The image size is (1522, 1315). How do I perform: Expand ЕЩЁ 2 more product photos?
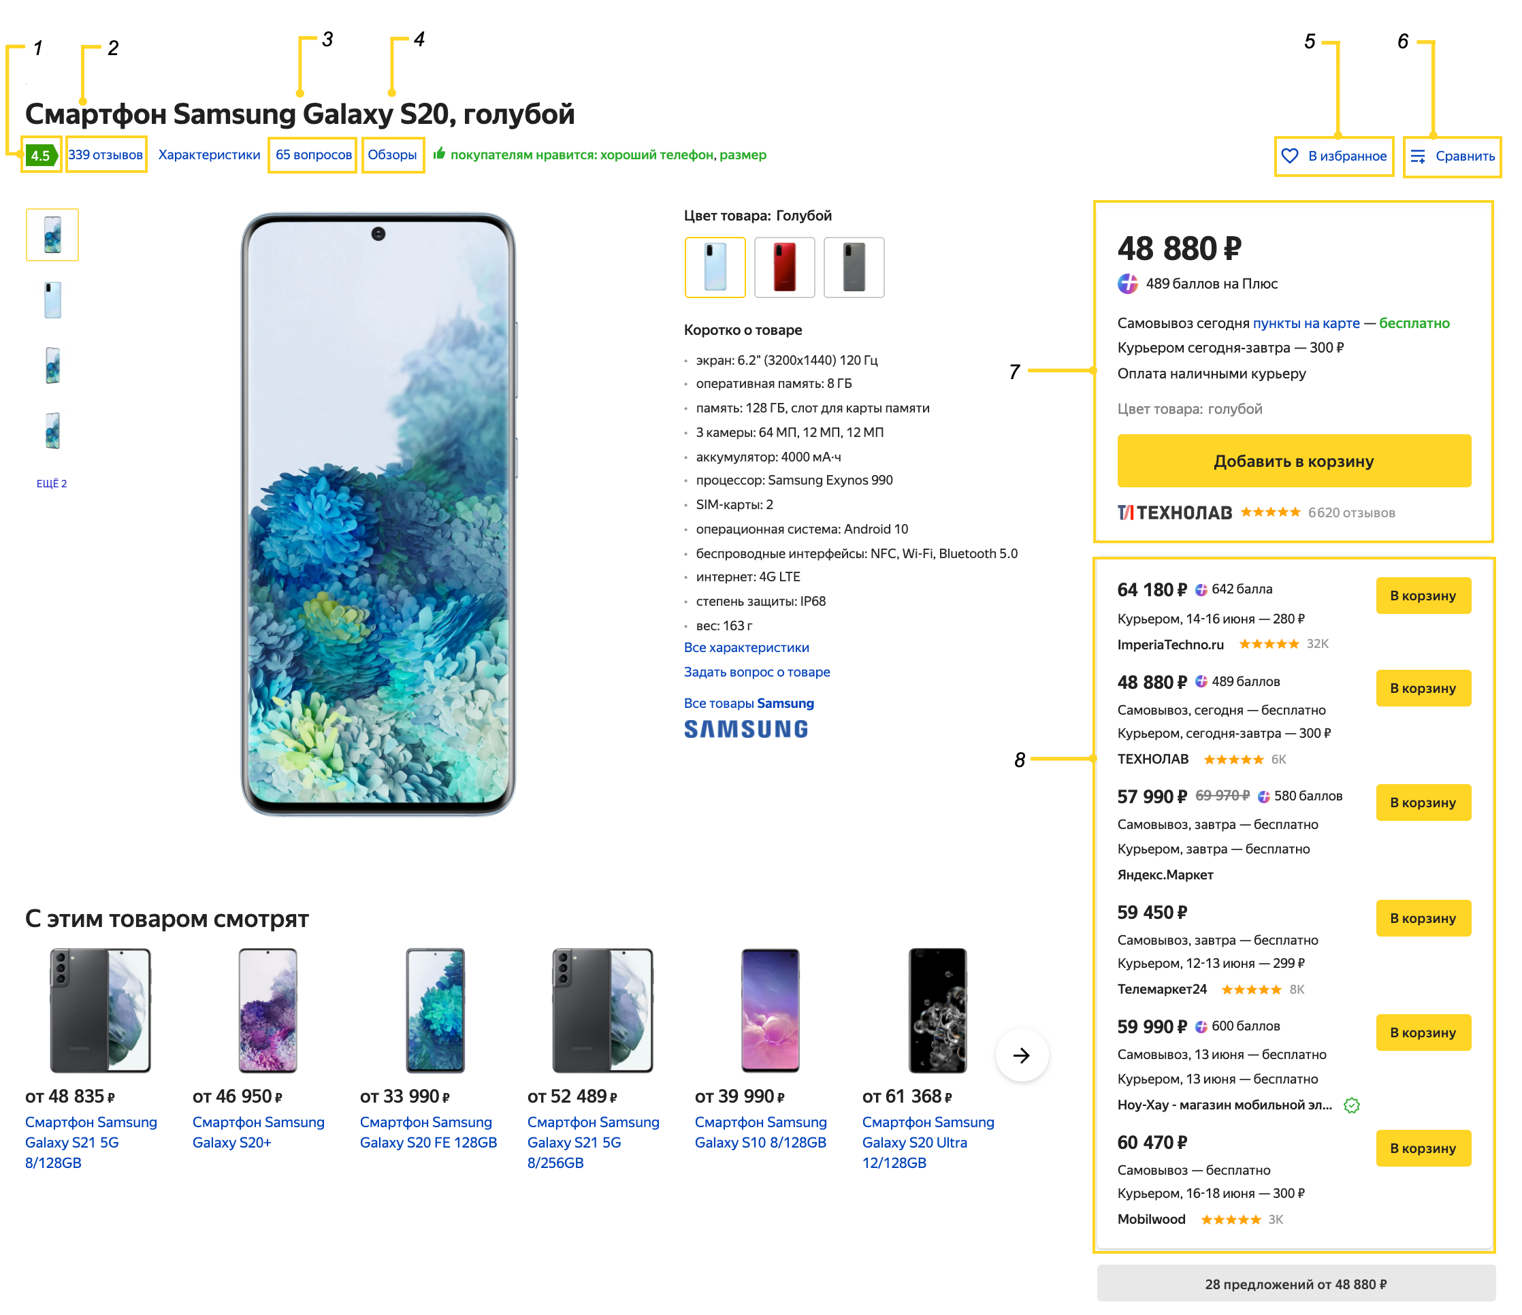pos(52,483)
